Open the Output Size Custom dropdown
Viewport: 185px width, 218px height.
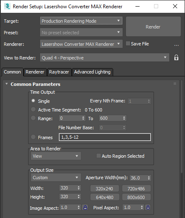(56, 178)
